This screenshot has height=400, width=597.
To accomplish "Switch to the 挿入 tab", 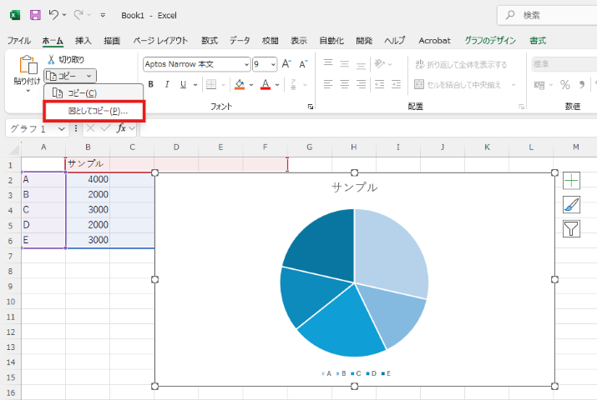I will pos(83,40).
